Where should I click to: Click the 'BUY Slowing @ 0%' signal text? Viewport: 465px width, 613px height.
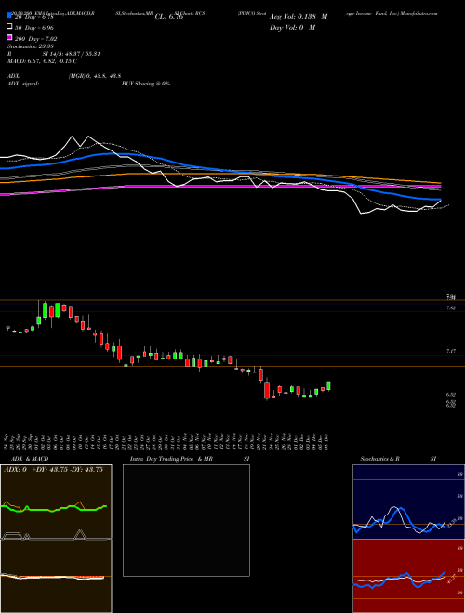click(x=146, y=84)
